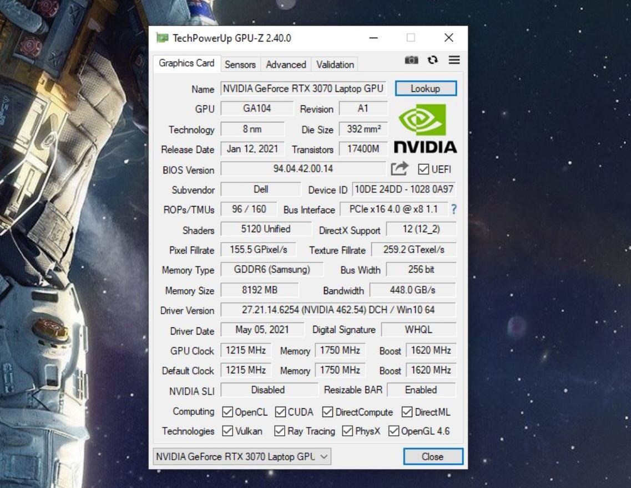
Task: Click the GPU-Z title bar app icon
Action: point(162,38)
